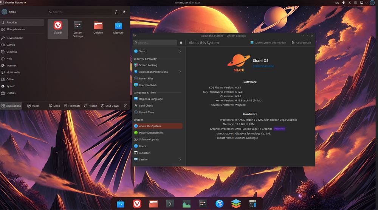Open calculator icon in the dock
This screenshot has width=378, height=210.
[x=253, y=204]
